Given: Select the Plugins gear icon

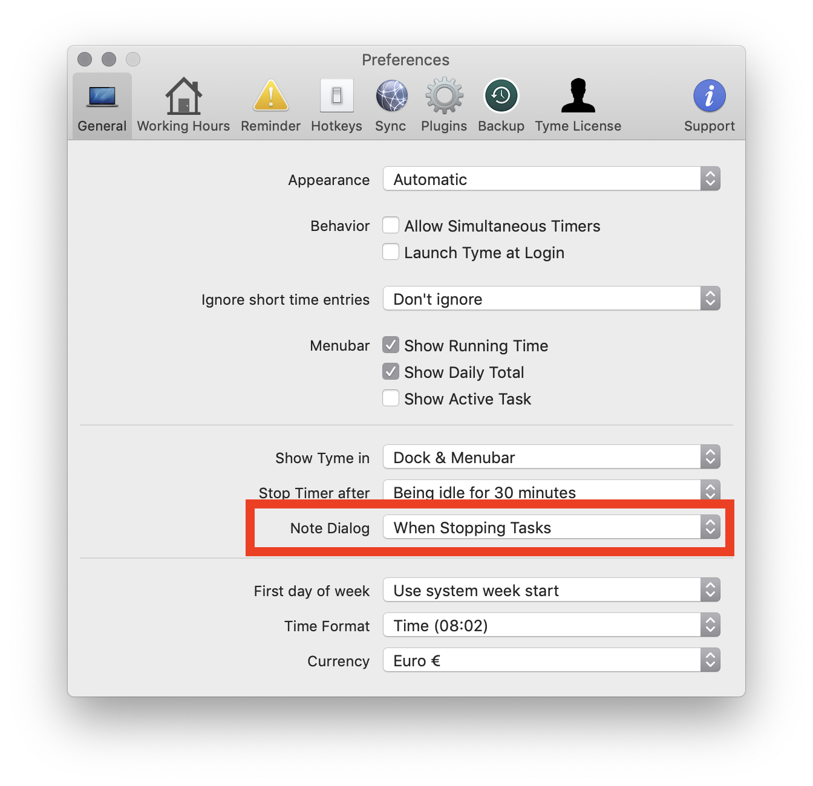Looking at the screenshot, I should [443, 104].
